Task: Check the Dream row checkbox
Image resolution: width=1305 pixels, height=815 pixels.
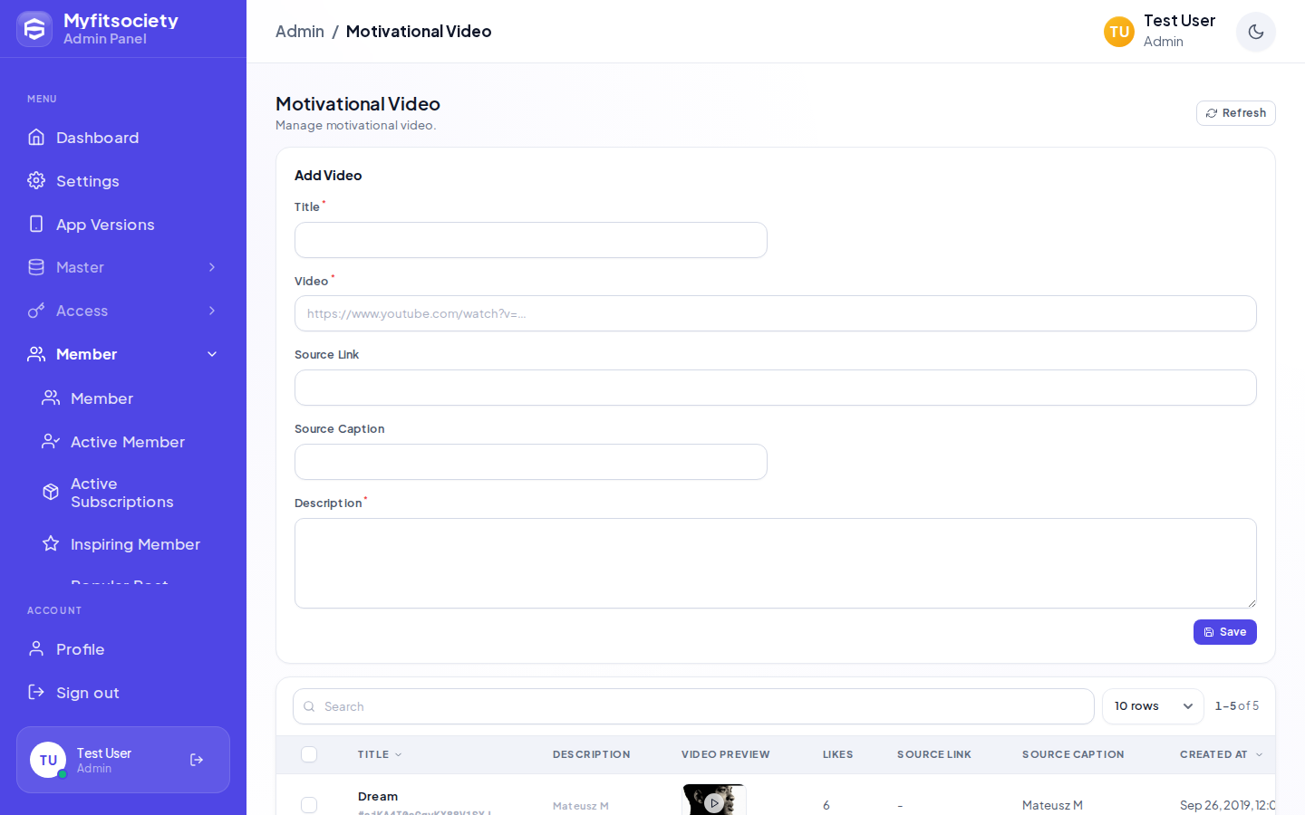Action: 309,805
